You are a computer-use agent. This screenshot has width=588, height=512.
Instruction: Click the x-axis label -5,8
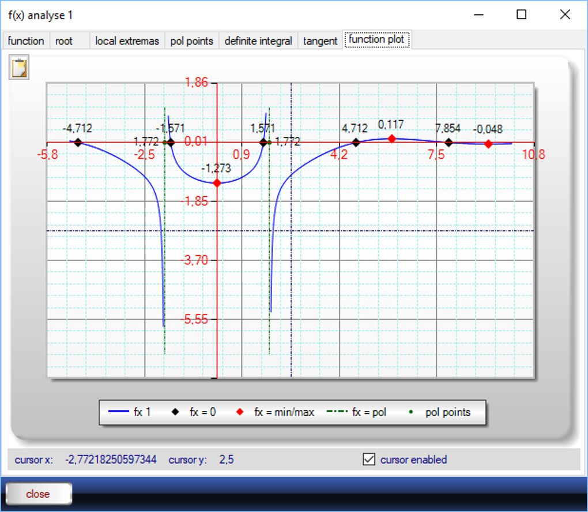coord(48,155)
